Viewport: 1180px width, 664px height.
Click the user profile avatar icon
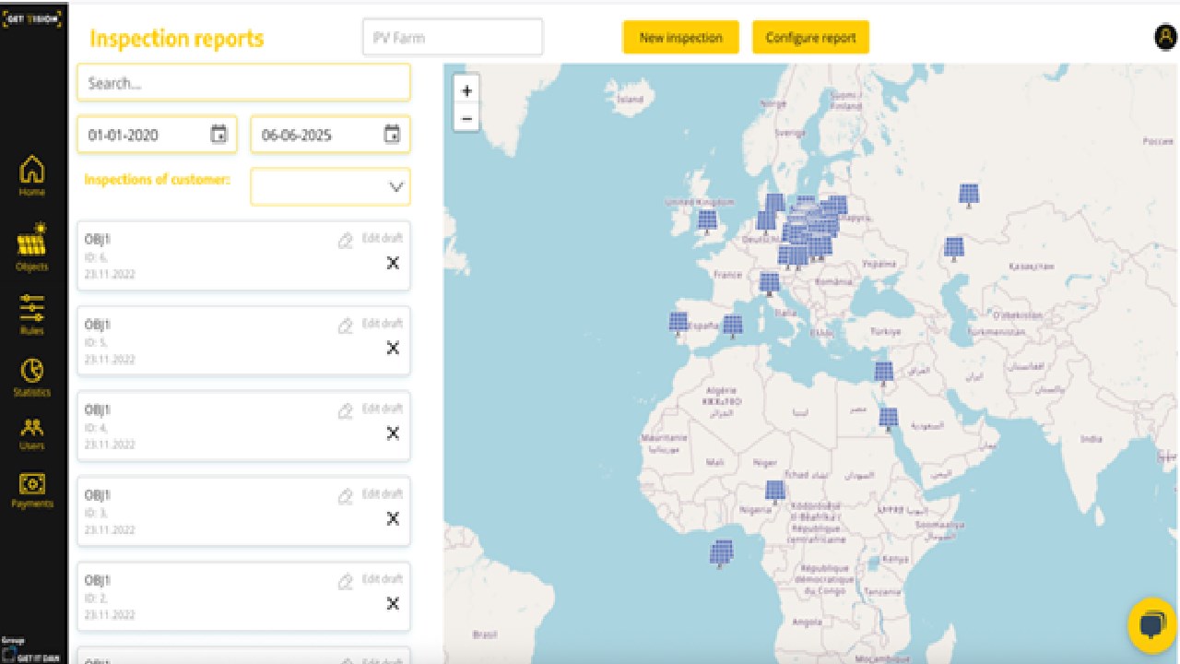[x=1164, y=38]
